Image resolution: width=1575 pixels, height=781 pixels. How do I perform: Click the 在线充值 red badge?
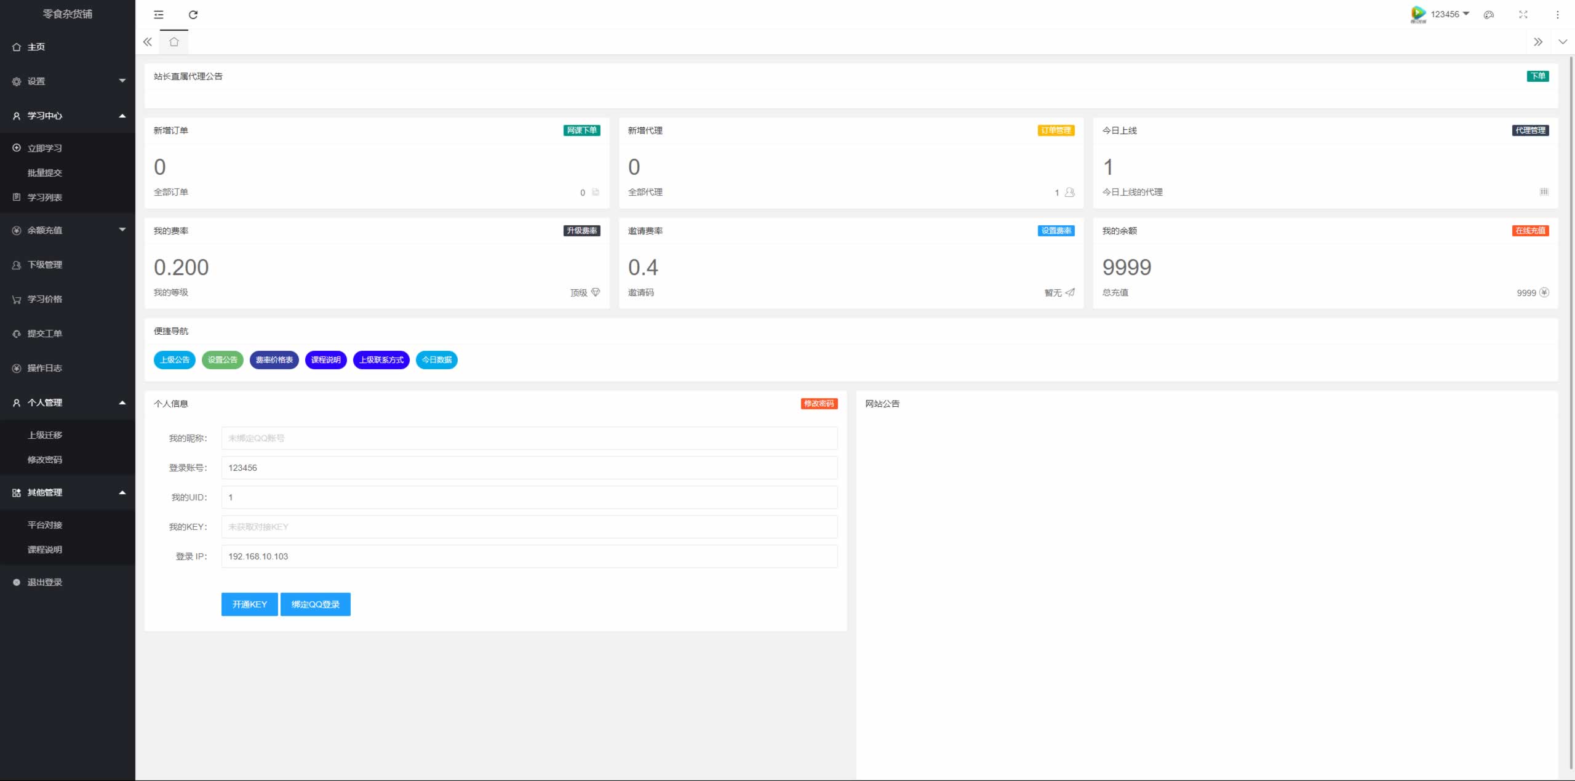[x=1530, y=231]
